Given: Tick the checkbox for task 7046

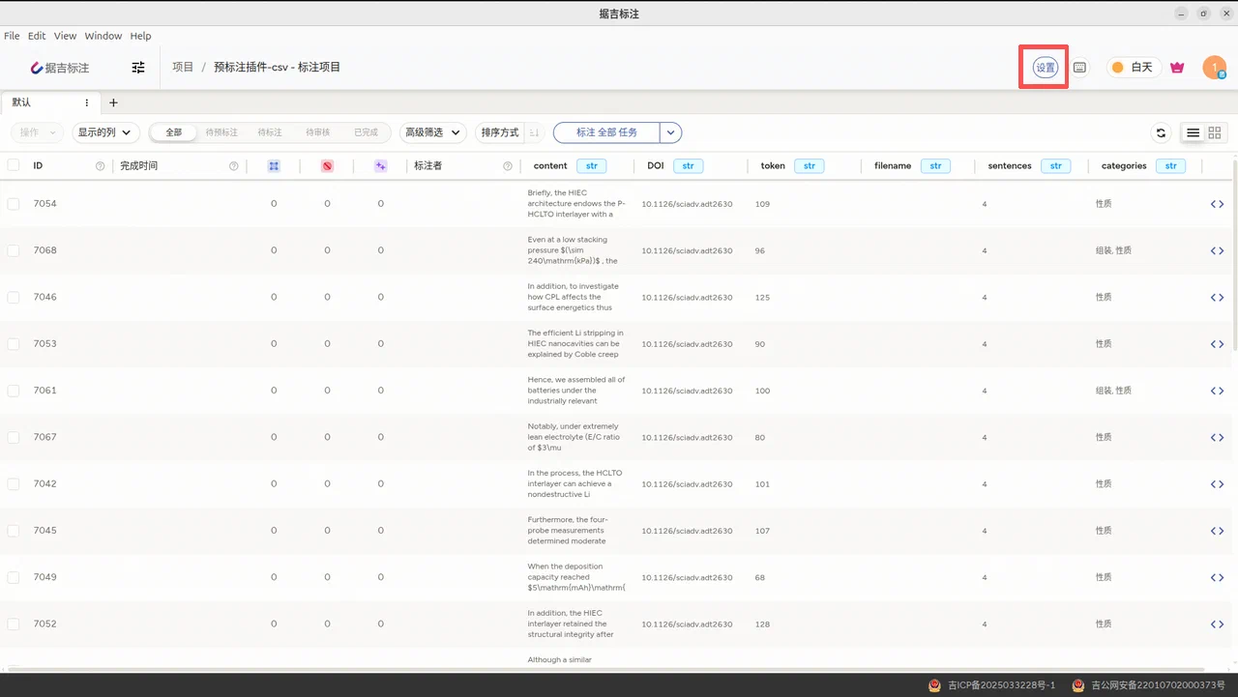Looking at the screenshot, I should pos(14,297).
